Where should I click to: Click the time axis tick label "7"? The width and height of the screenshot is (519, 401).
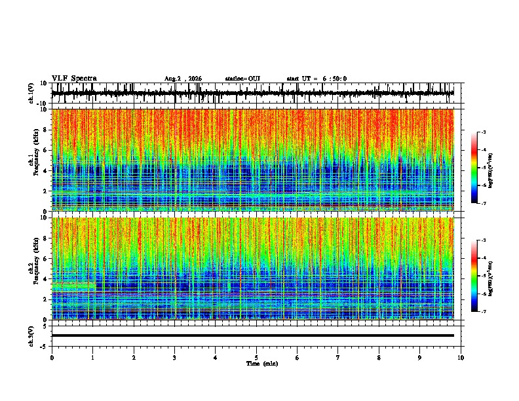[338, 358]
